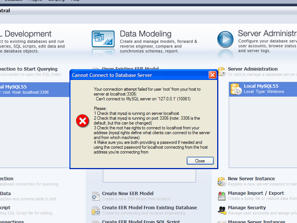Click the Start Querying connection heading

tap(29, 69)
